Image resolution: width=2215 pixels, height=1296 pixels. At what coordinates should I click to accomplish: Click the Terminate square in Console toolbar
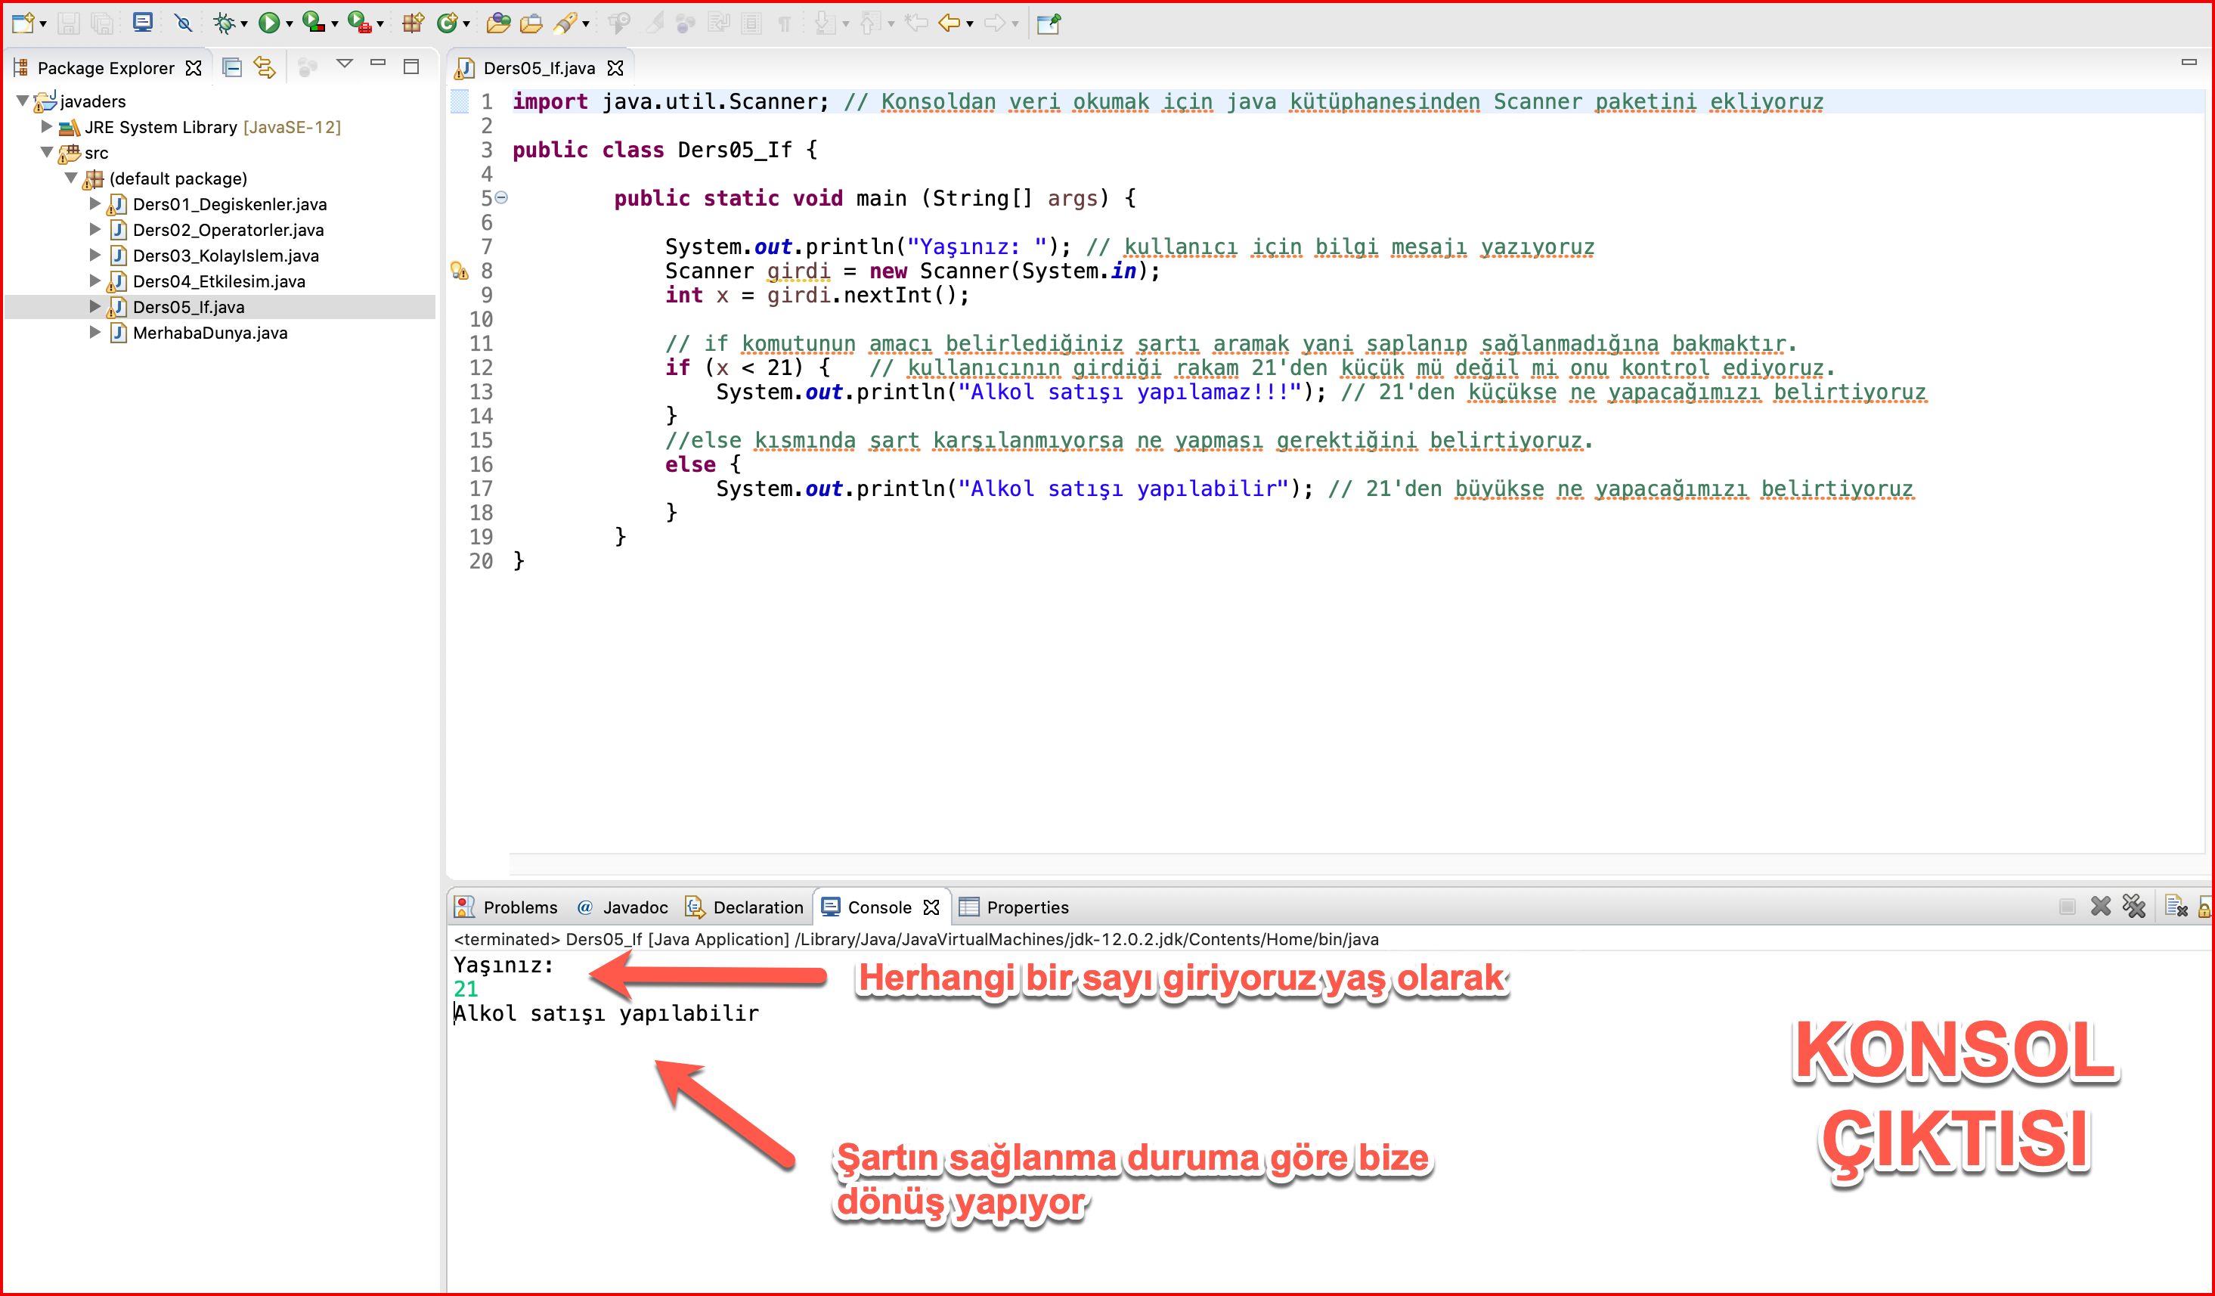(x=2067, y=907)
